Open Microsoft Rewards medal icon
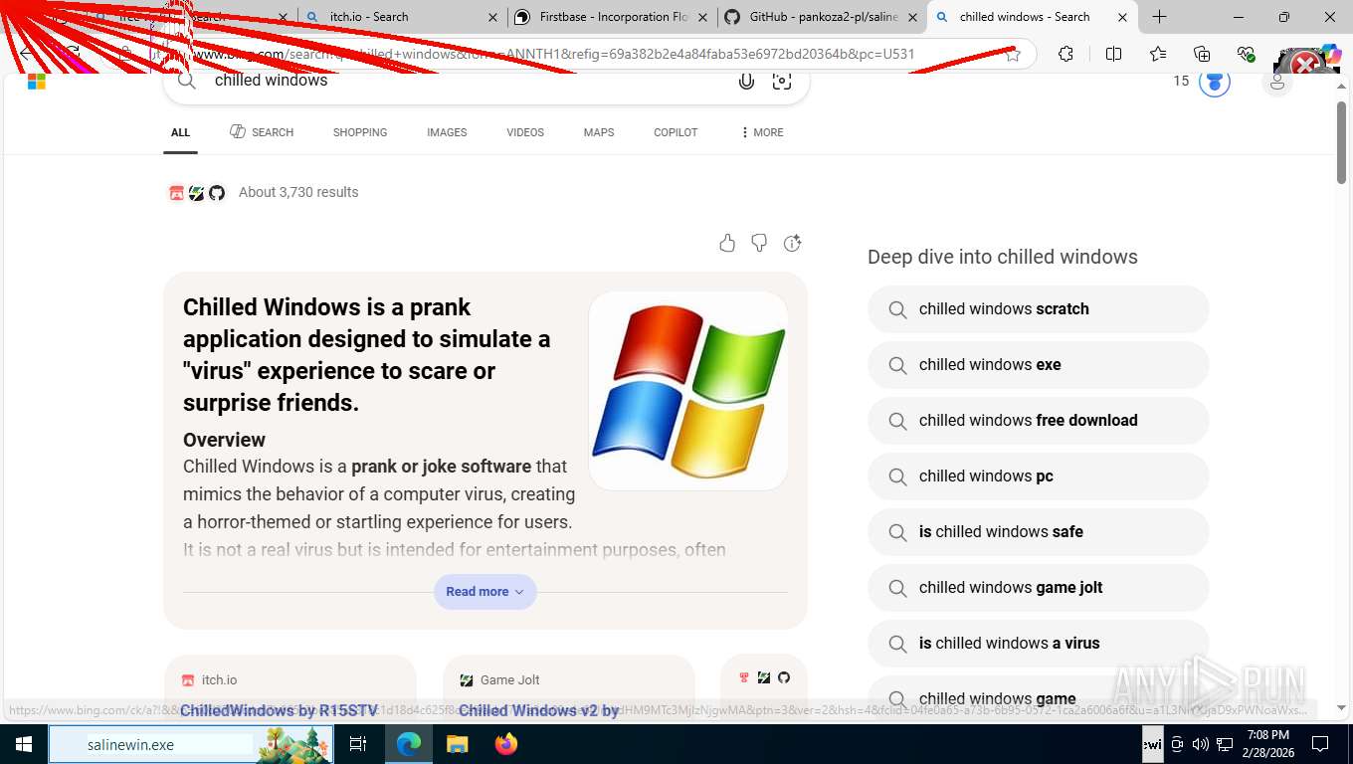The image size is (1353, 764). click(1214, 81)
